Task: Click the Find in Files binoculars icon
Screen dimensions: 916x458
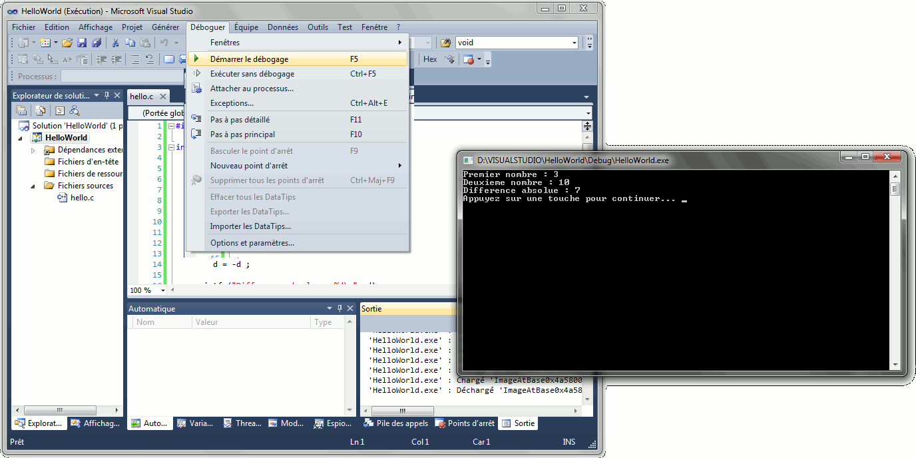Action: point(446,43)
